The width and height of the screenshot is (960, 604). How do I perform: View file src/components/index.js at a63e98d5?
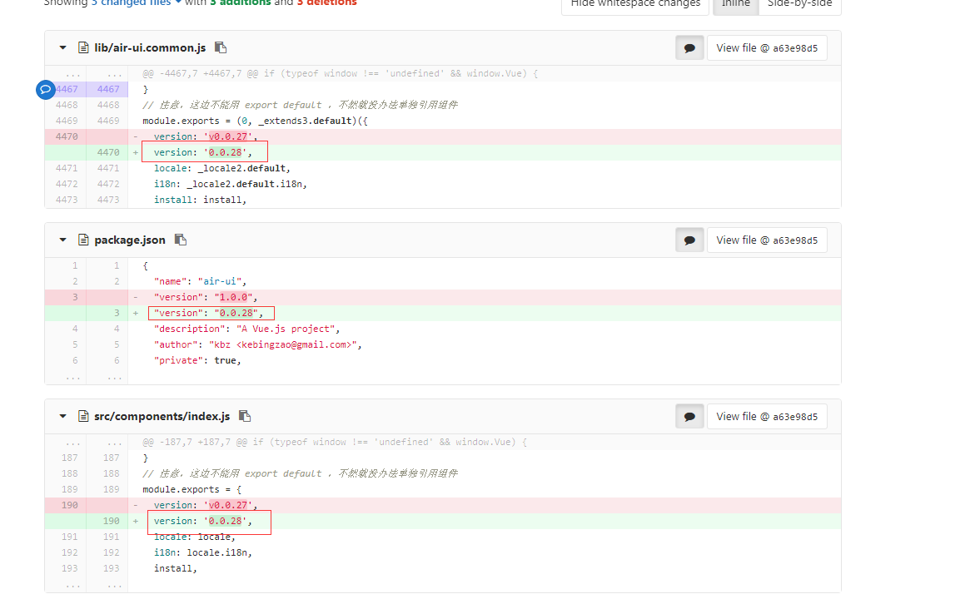(767, 416)
